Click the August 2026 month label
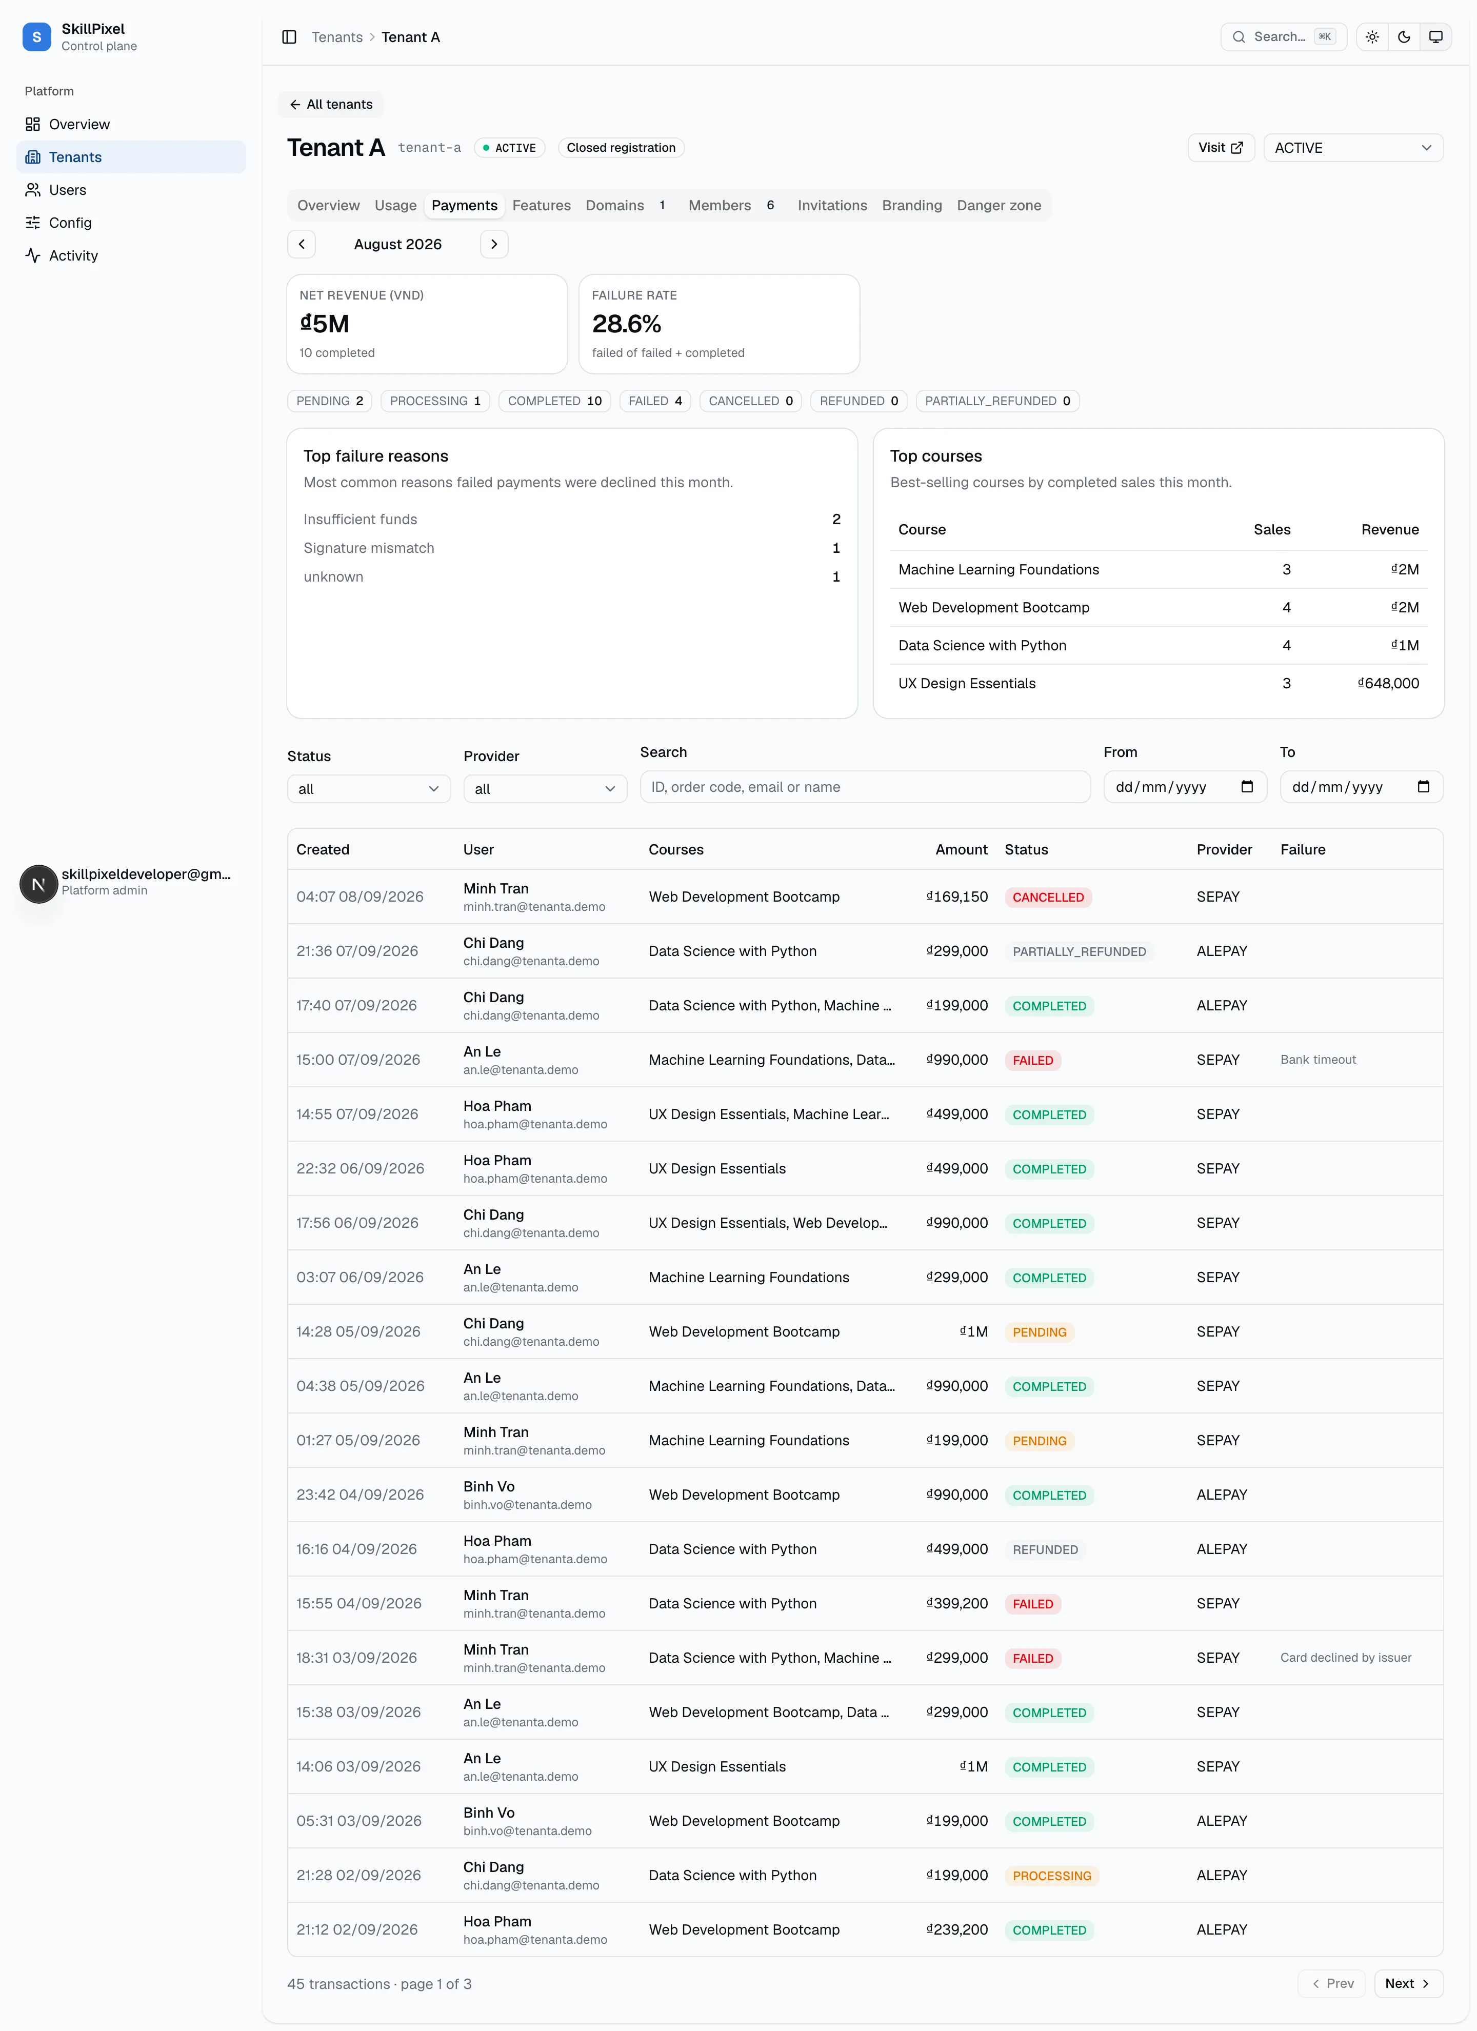 [x=397, y=245]
